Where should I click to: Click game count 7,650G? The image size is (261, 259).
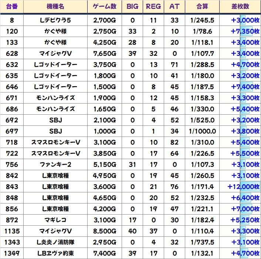coord(105,54)
